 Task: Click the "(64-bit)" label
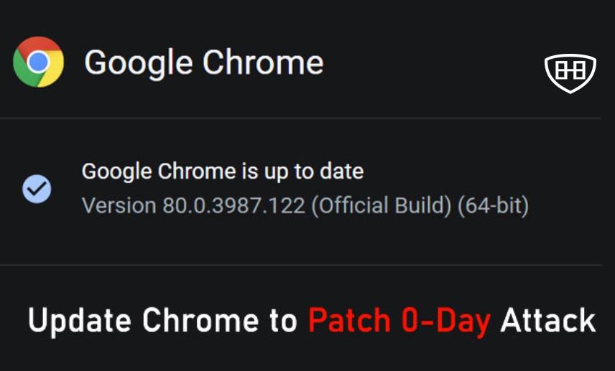(x=496, y=206)
